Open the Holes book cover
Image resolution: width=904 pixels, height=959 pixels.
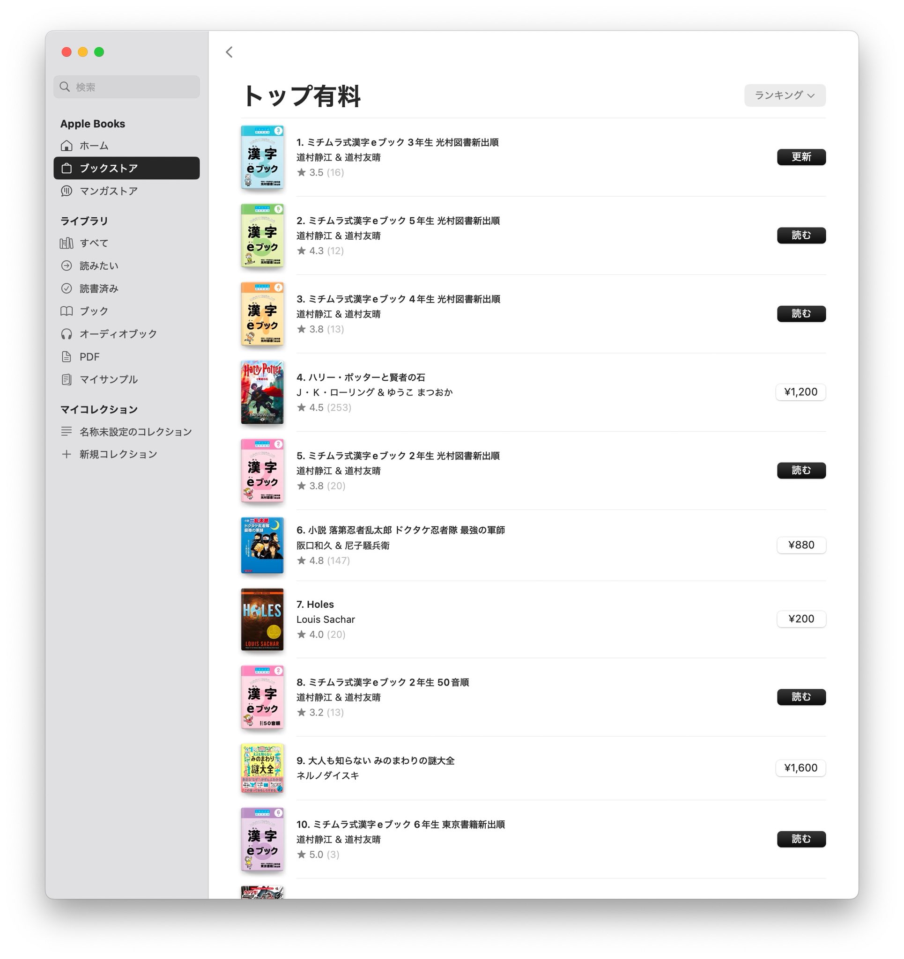[262, 620]
